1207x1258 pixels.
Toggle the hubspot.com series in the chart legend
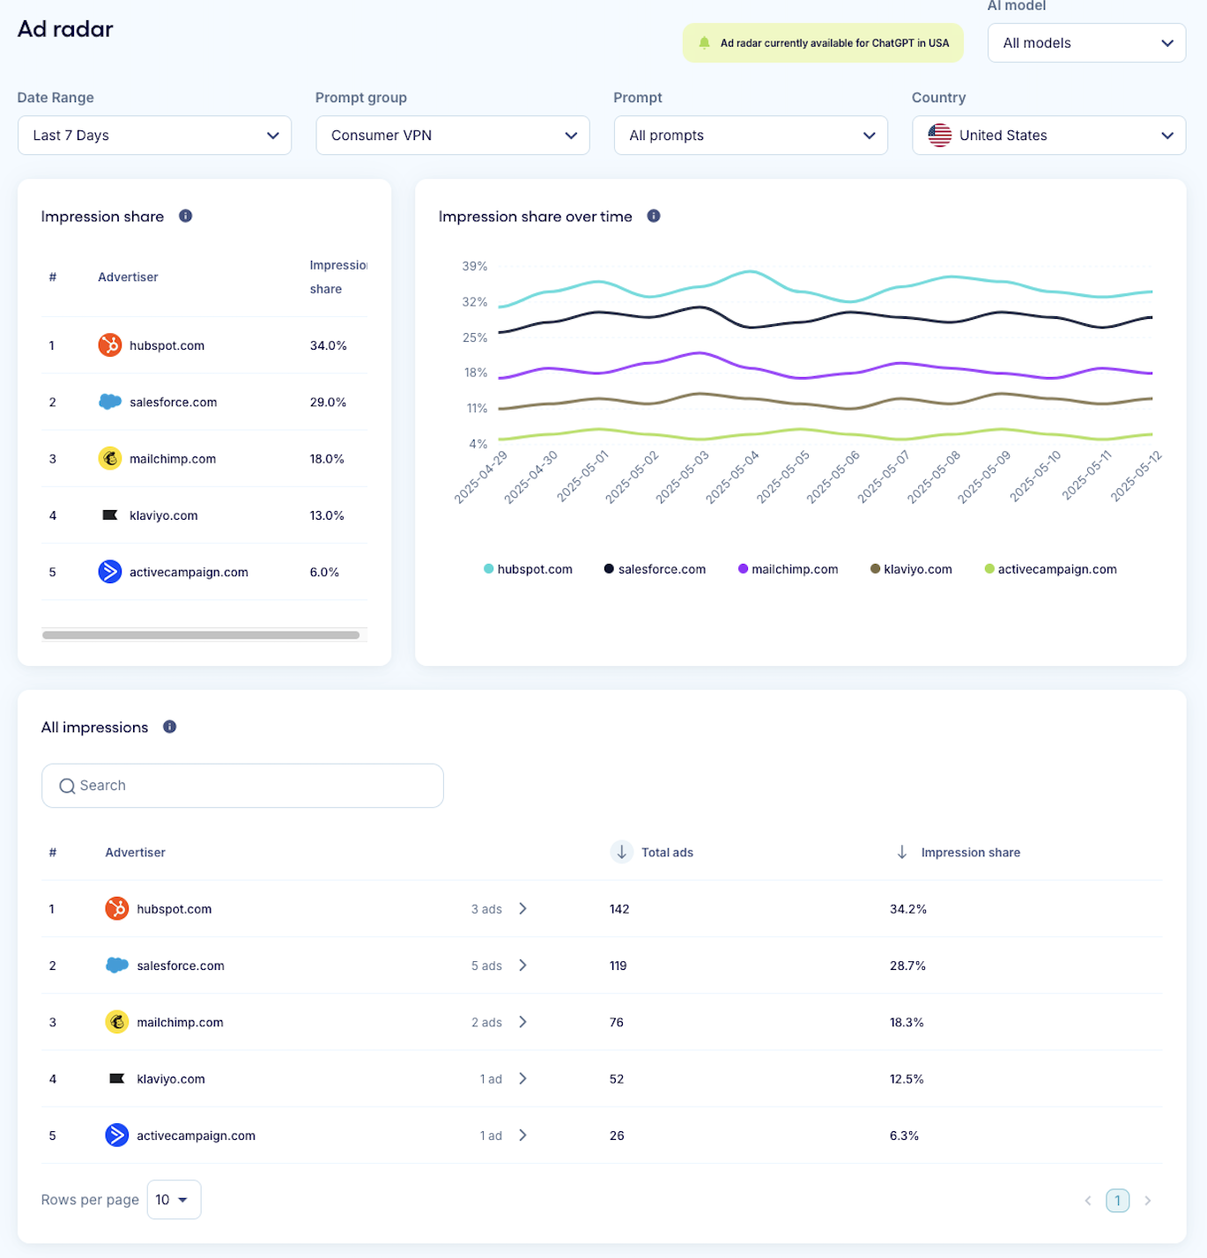529,569
